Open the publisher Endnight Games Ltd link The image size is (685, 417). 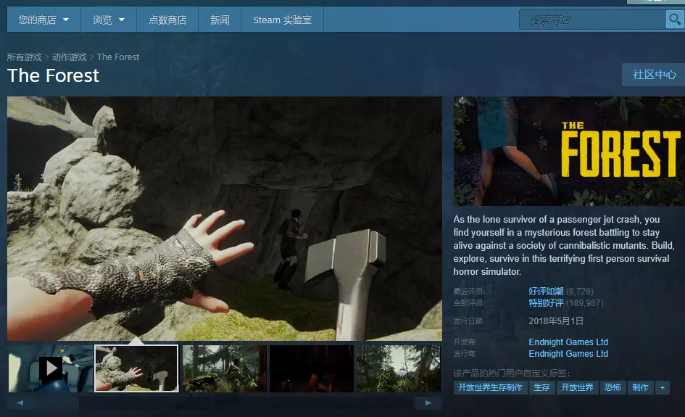(x=568, y=354)
